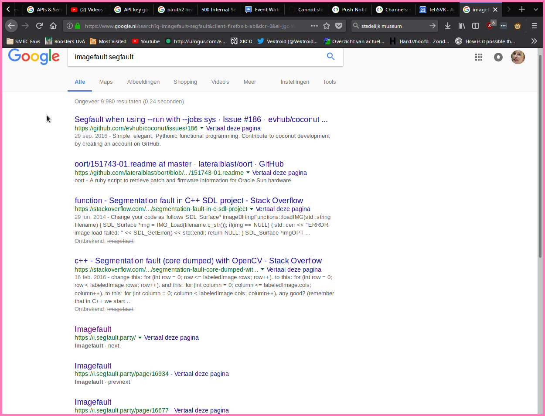
Task: Open the first Imagefault search result
Action: (x=93, y=329)
